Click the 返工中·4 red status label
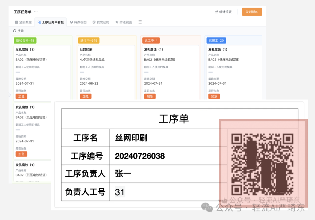315x220 pixels. (151, 40)
